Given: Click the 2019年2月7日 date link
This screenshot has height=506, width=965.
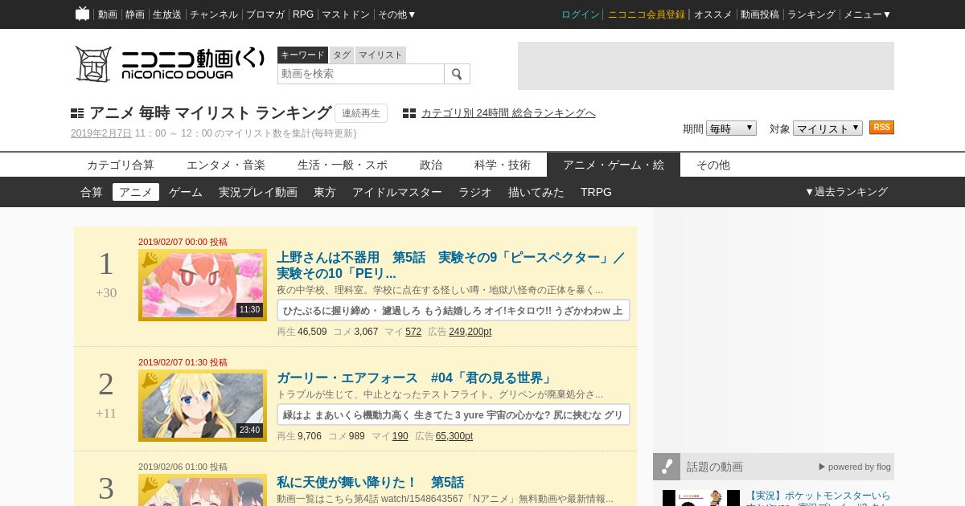Looking at the screenshot, I should pyautogui.click(x=101, y=133).
